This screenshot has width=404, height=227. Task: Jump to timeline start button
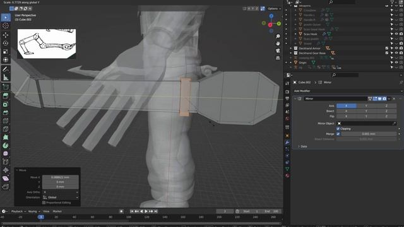click(x=132, y=211)
